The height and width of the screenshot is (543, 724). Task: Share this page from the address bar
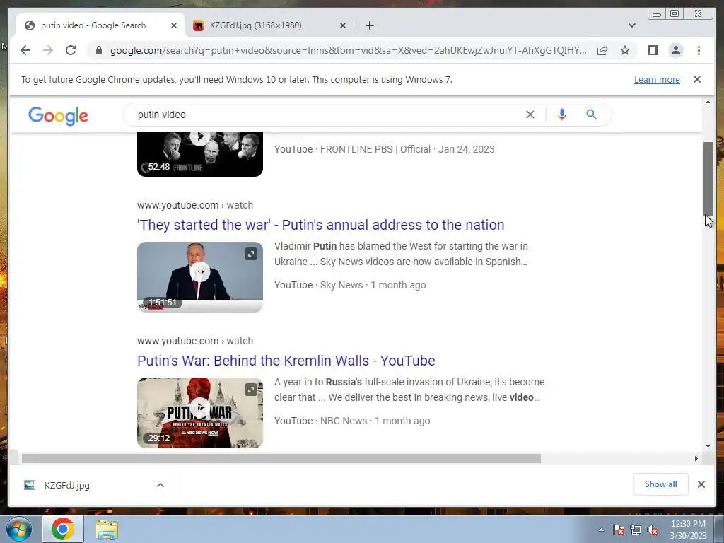pos(602,50)
